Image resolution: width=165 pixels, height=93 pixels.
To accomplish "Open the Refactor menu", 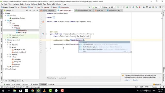I will click(34, 4).
